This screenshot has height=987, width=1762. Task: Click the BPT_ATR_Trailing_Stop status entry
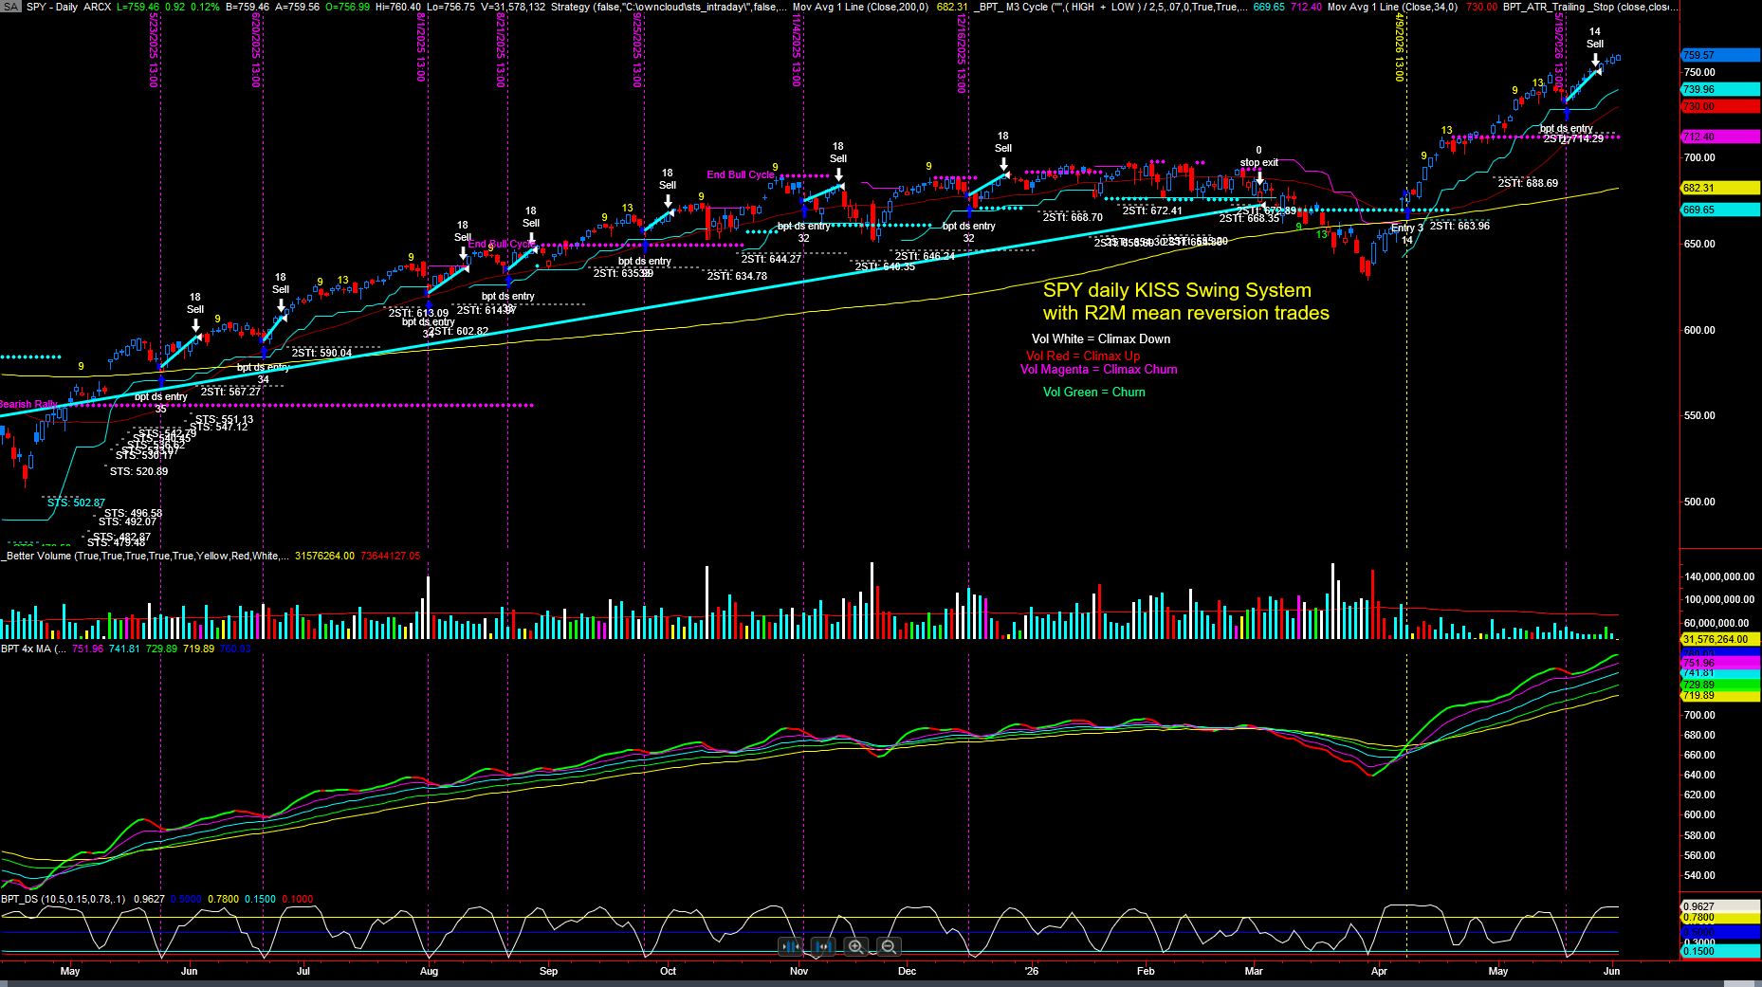click(x=1589, y=7)
